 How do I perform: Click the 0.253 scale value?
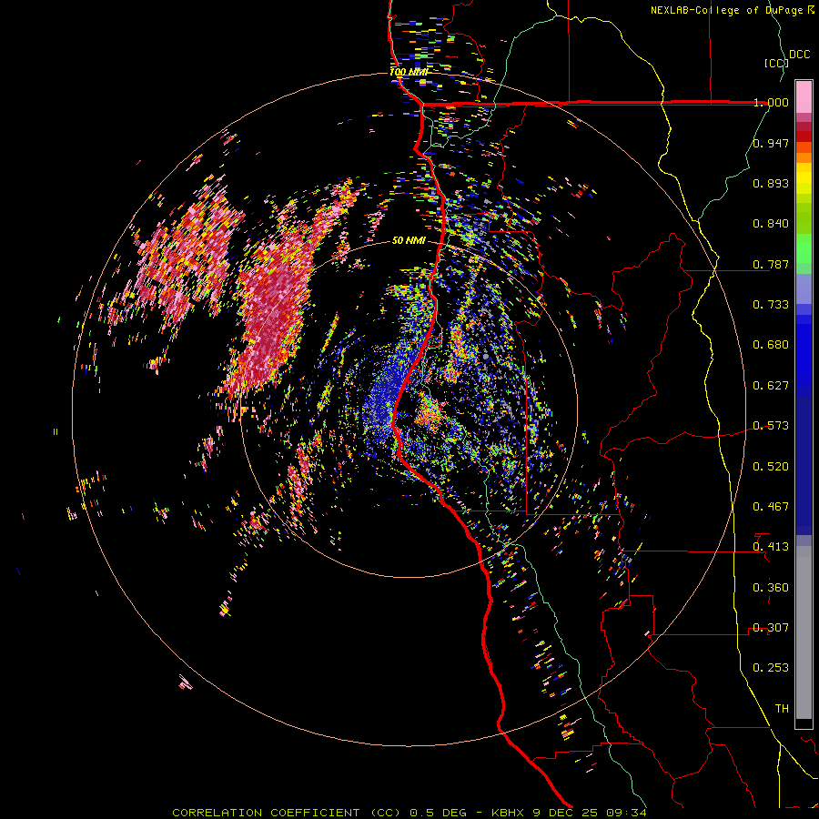coord(771,668)
